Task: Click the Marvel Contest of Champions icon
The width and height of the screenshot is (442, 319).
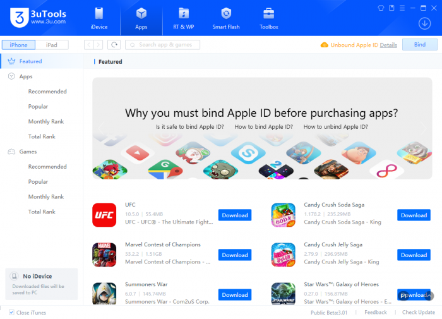Action: (104, 255)
